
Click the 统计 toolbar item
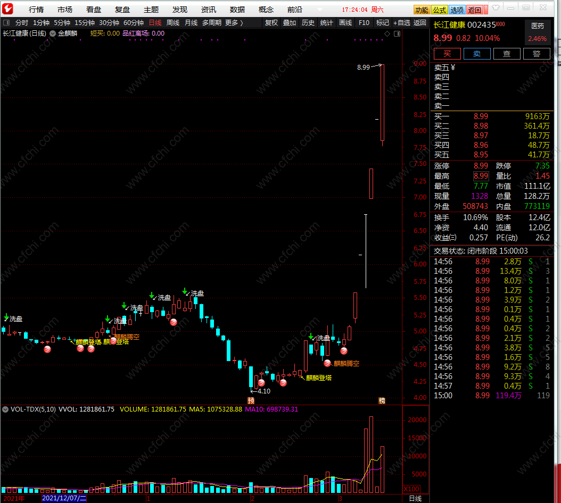coord(327,23)
